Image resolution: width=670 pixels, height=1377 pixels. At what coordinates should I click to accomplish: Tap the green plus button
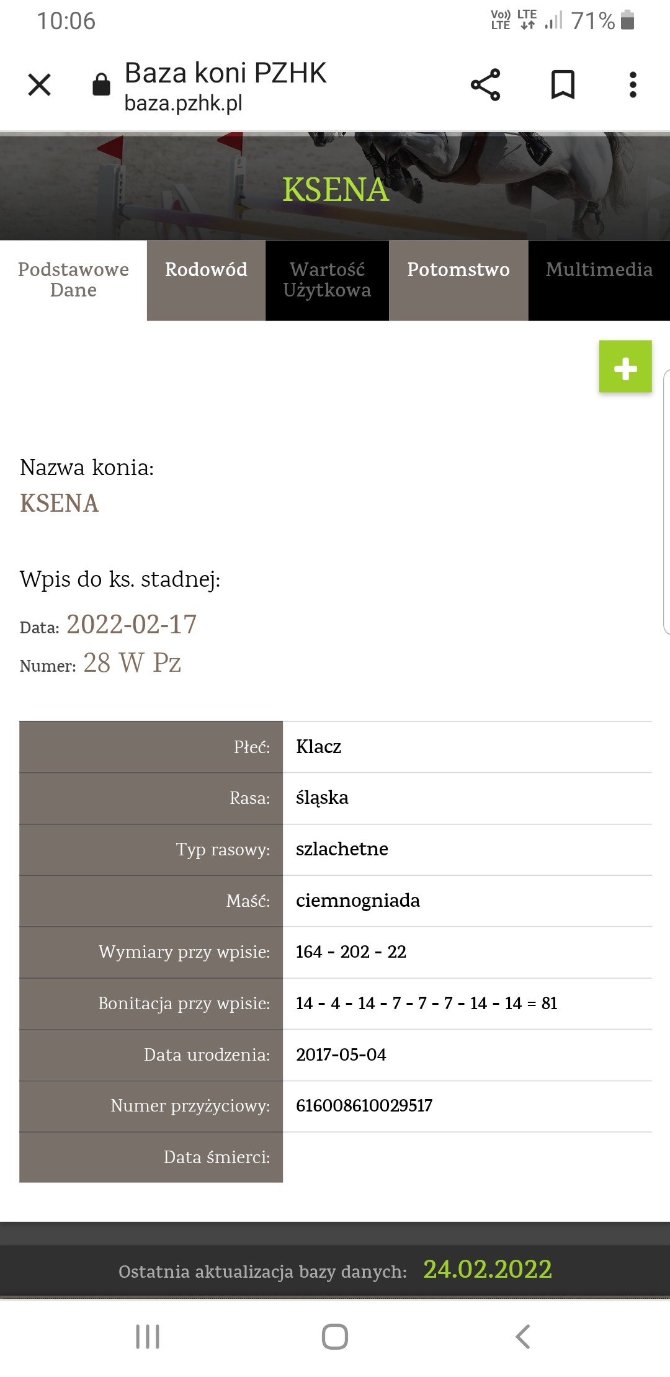click(x=625, y=367)
